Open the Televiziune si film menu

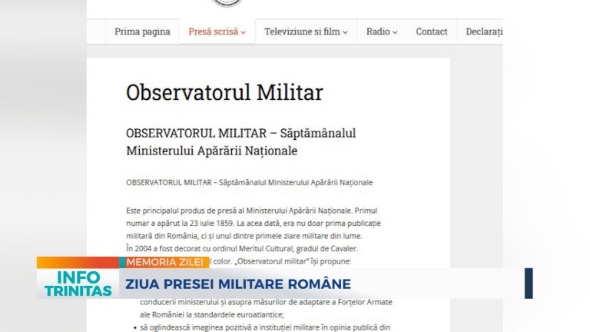pos(302,32)
